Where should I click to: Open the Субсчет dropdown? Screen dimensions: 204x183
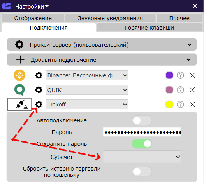pyautogui.click(x=142, y=157)
